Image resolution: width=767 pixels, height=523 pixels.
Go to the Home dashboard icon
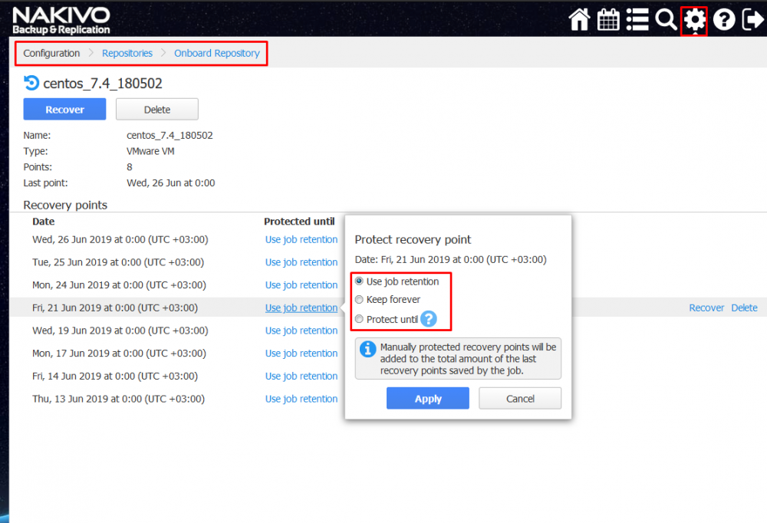click(x=579, y=20)
